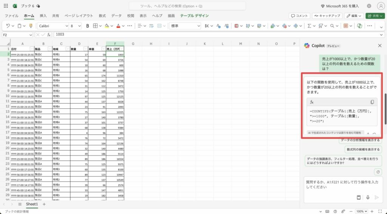Apply the Fill Color bucket
387x214 pixels.
click(107, 26)
